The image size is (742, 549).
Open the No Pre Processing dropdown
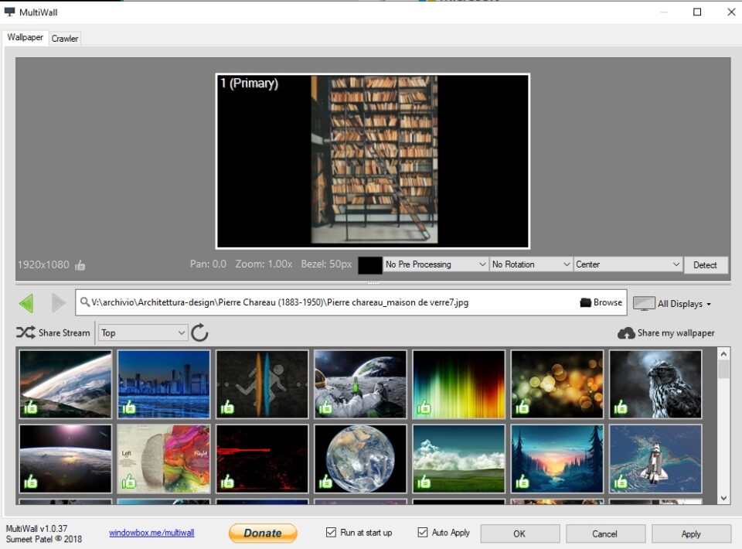click(x=436, y=264)
